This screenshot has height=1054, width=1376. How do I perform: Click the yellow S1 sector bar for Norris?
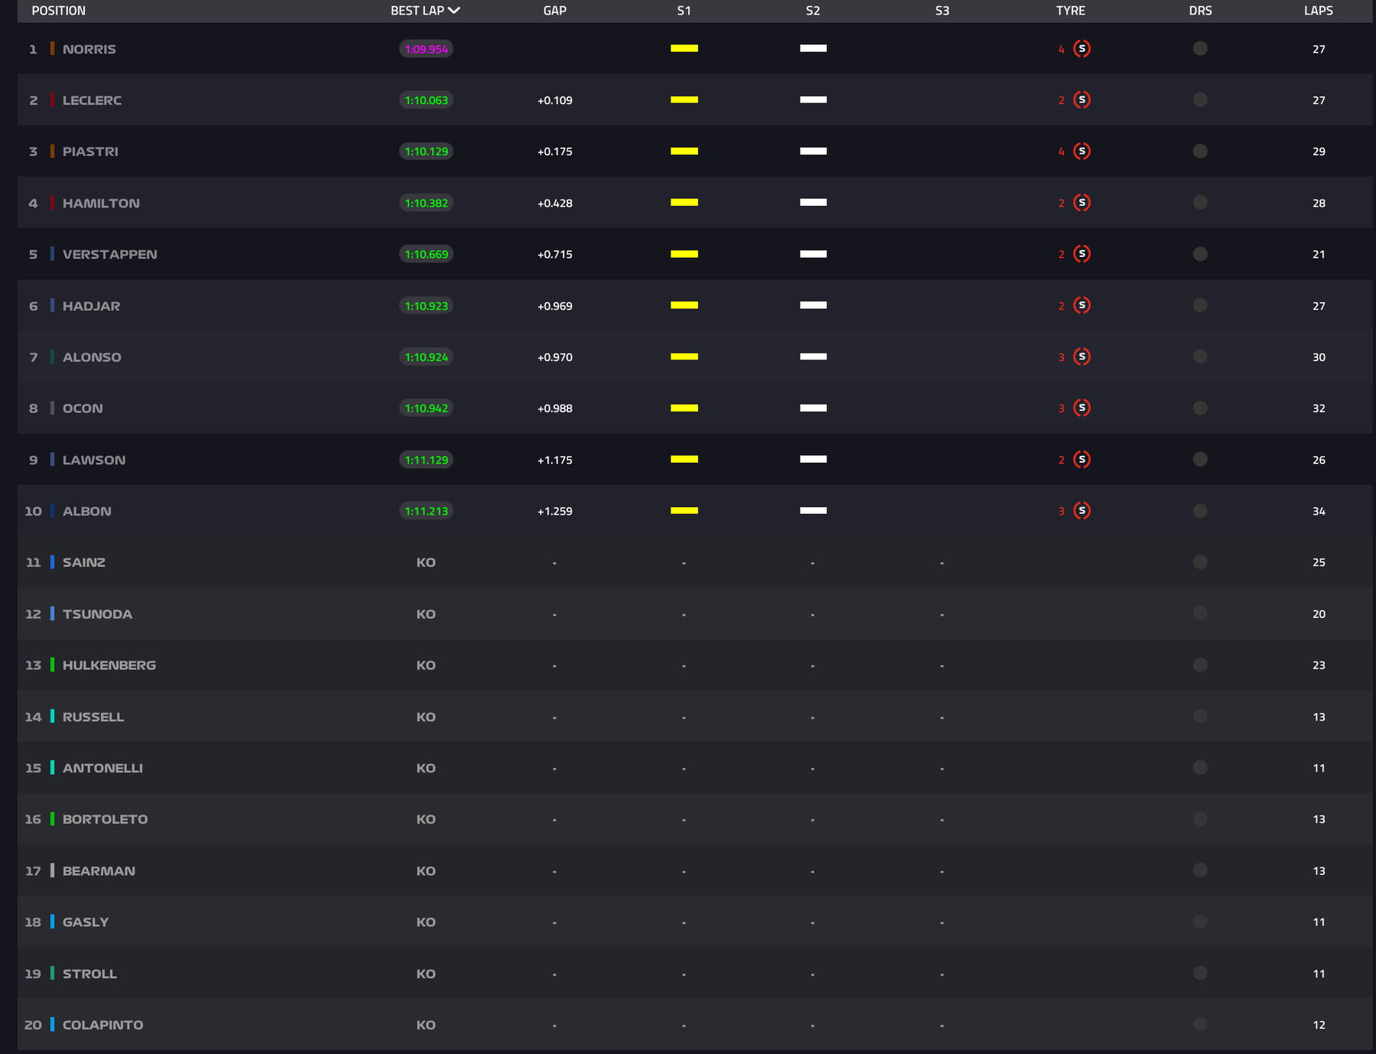click(684, 48)
